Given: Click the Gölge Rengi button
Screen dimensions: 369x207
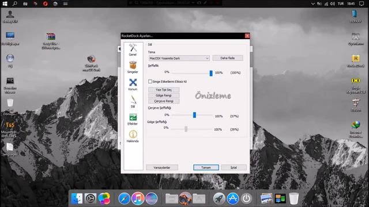Looking at the screenshot, I should (164, 95).
